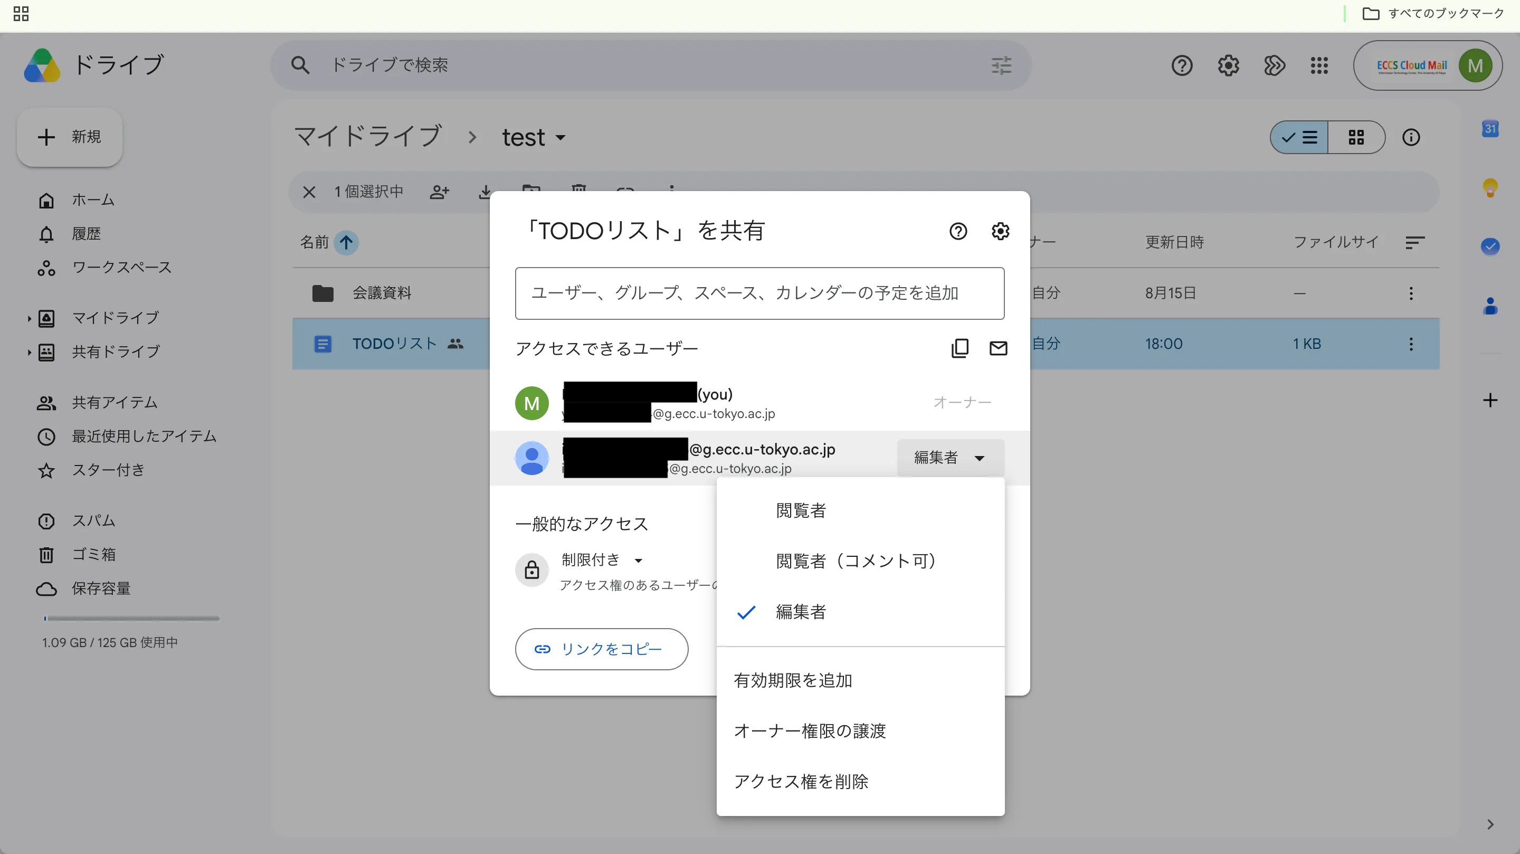Reverse sort direction arrow next to 名前
The image size is (1520, 854).
(x=346, y=243)
